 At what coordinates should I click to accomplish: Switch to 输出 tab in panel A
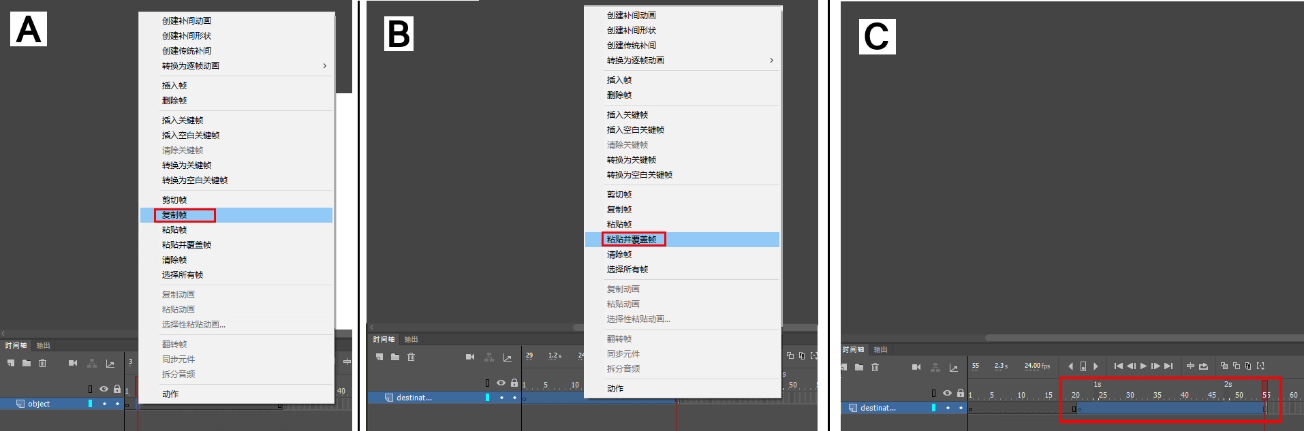[x=44, y=345]
